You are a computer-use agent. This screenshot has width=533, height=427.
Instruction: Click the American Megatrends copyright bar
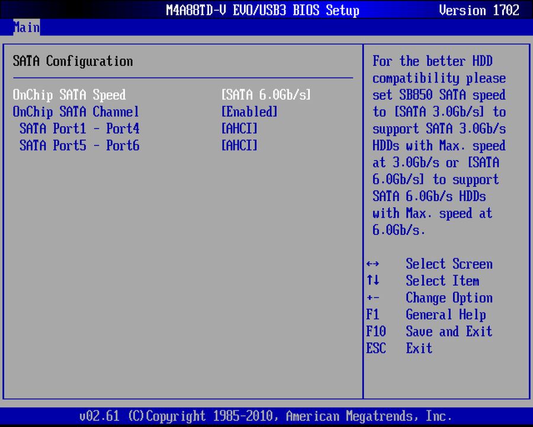[266, 416]
